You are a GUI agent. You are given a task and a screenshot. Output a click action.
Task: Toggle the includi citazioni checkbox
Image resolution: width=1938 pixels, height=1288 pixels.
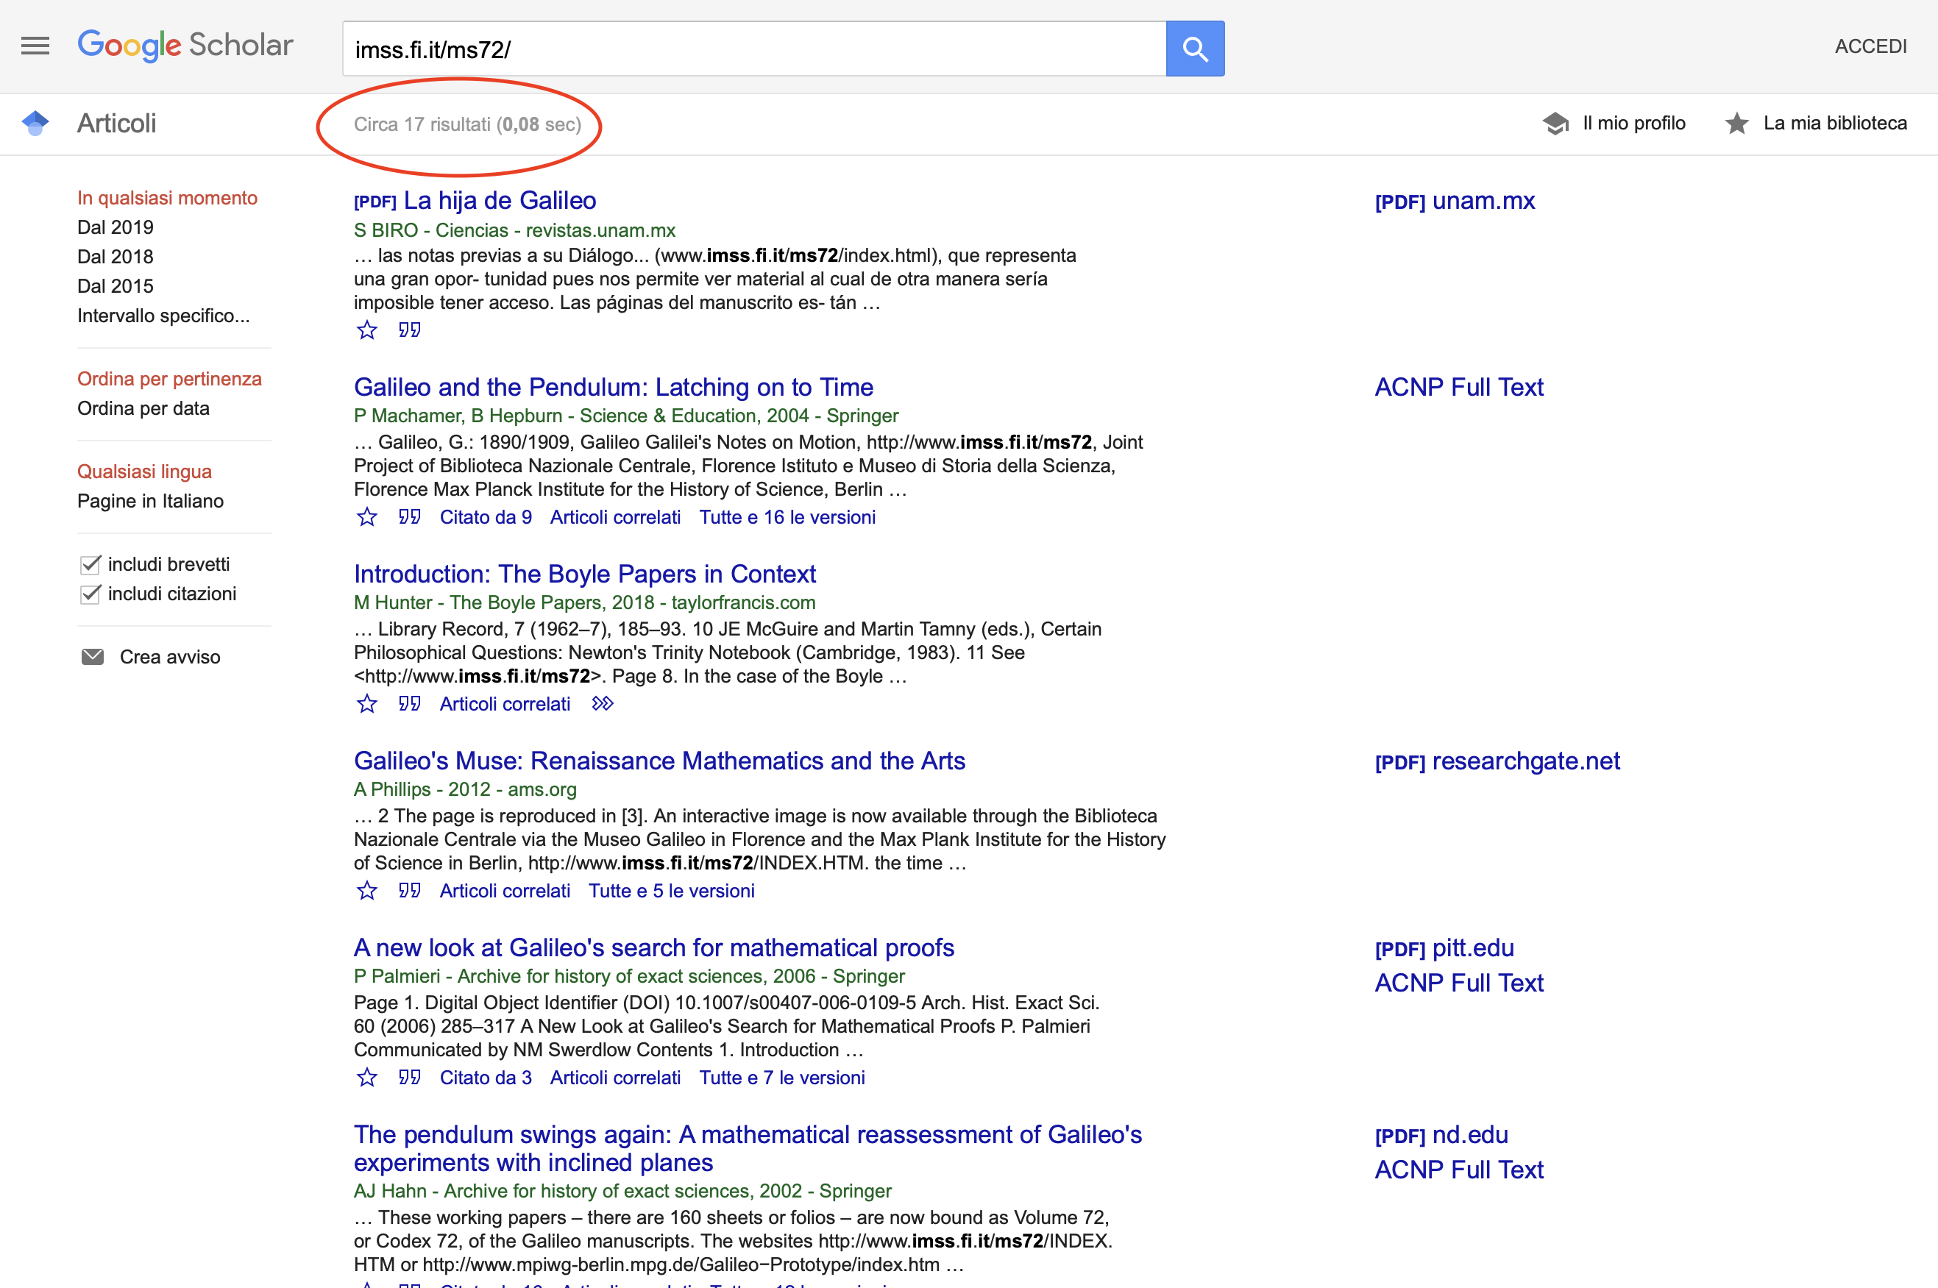90,594
